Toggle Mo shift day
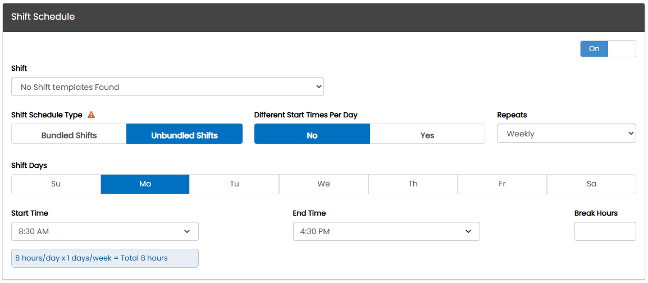648x283 pixels. click(x=145, y=184)
